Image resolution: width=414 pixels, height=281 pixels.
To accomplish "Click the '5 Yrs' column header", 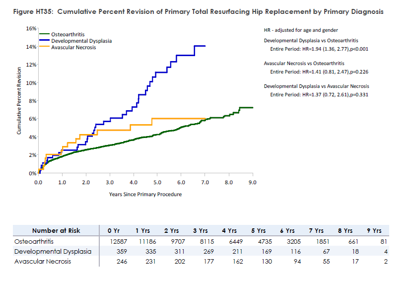I will click(259, 230).
